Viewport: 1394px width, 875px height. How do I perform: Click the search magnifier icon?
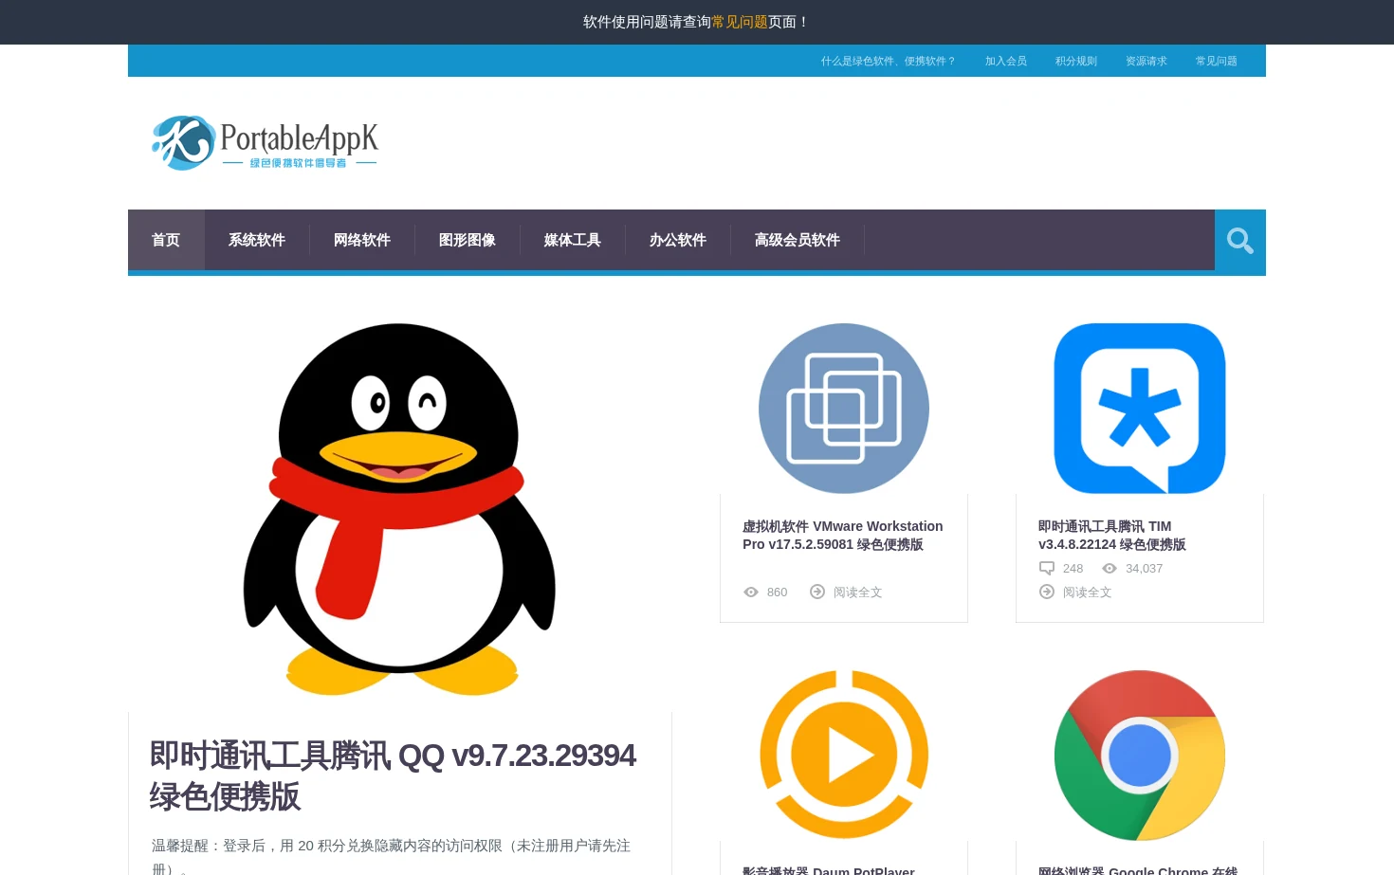(1240, 241)
